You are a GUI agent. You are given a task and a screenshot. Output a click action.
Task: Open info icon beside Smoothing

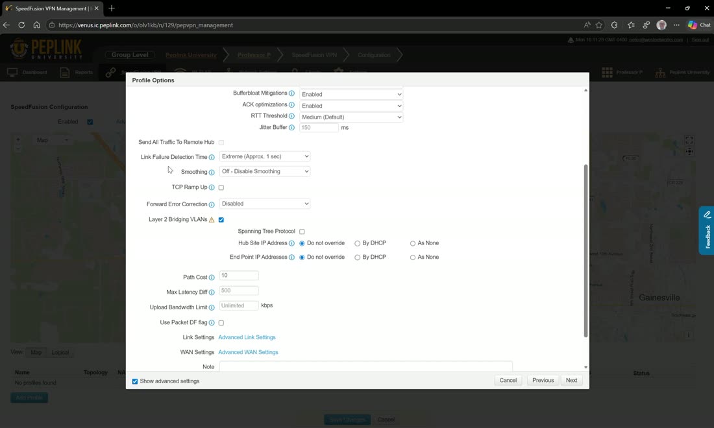tap(212, 172)
